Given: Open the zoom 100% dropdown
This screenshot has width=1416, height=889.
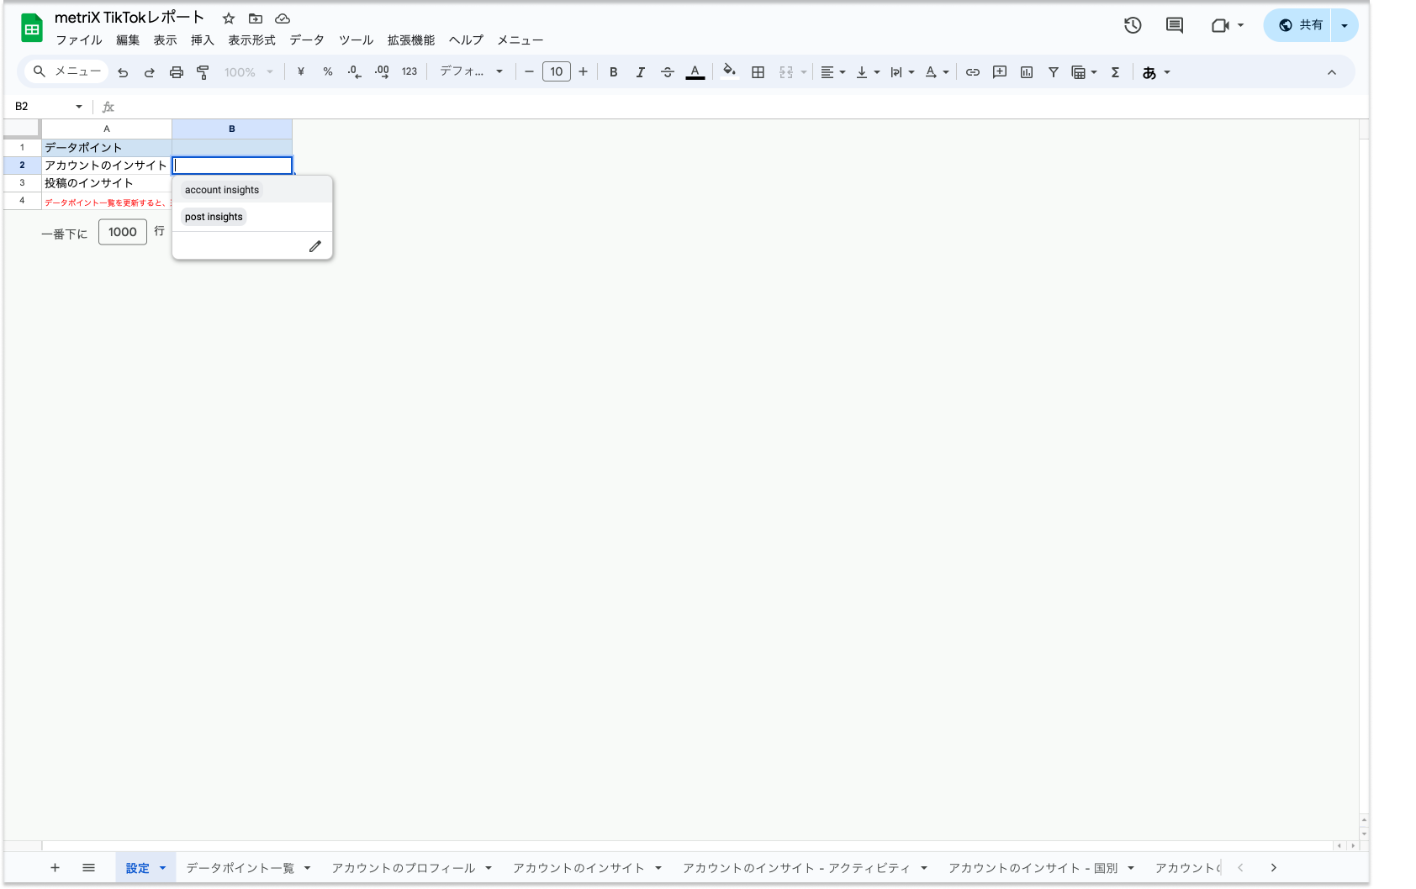Looking at the screenshot, I should tap(249, 72).
